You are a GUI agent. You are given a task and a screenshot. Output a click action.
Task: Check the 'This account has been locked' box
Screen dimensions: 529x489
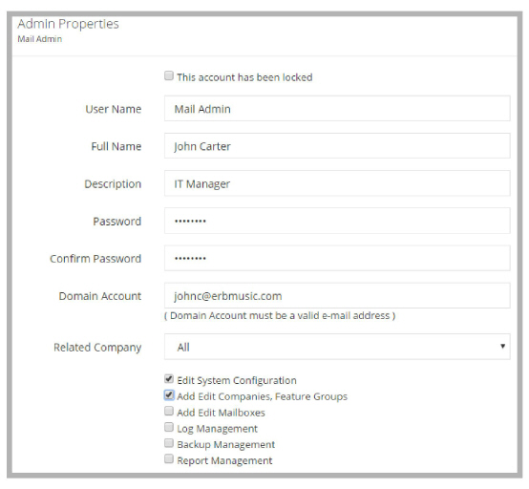pos(169,75)
